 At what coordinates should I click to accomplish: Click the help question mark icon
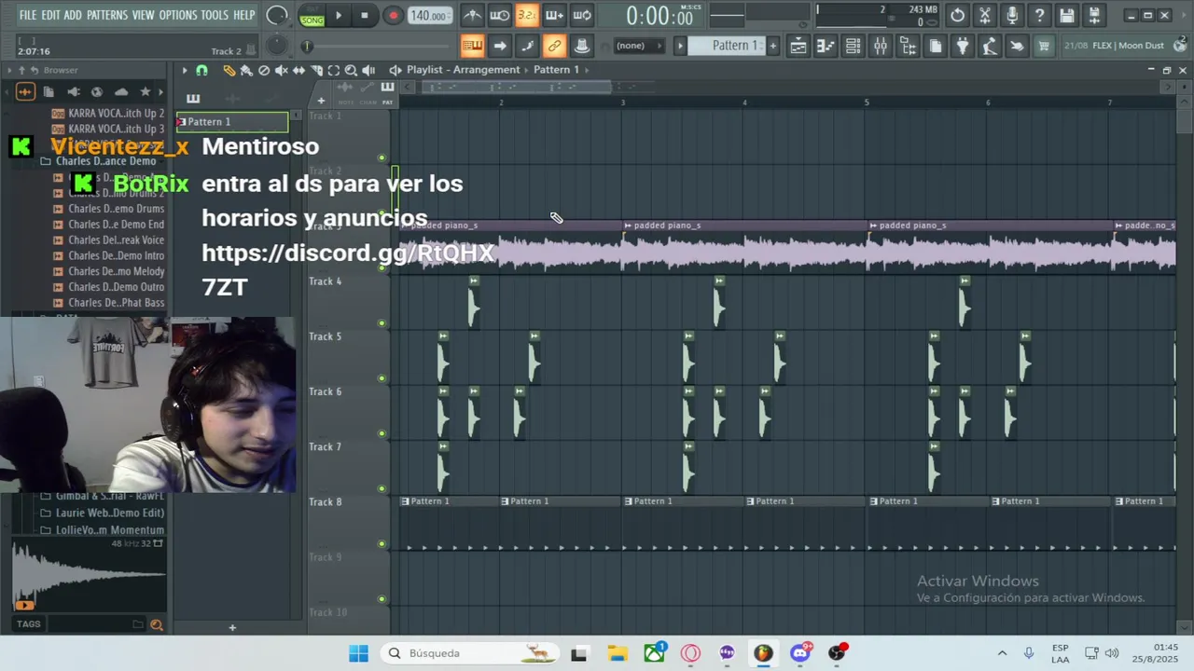click(1039, 15)
